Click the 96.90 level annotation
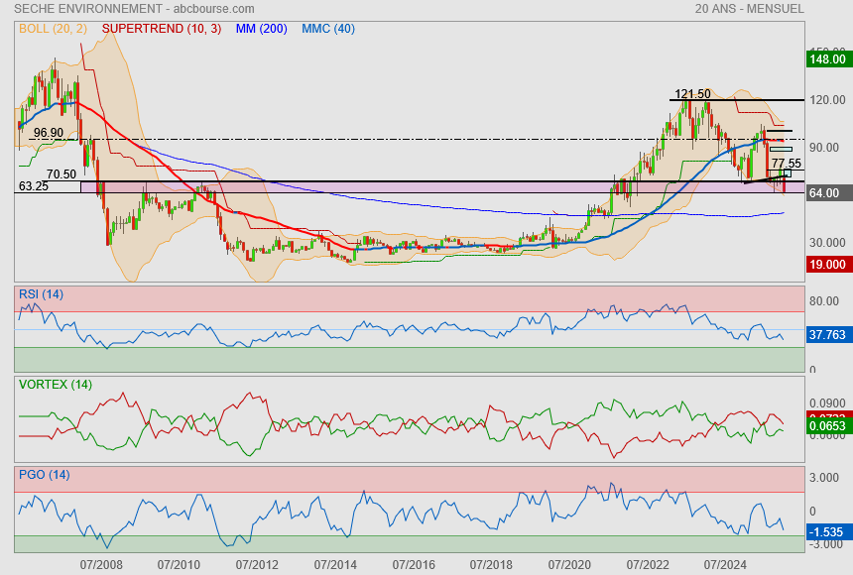Image resolution: width=853 pixels, height=575 pixels. 48,133
